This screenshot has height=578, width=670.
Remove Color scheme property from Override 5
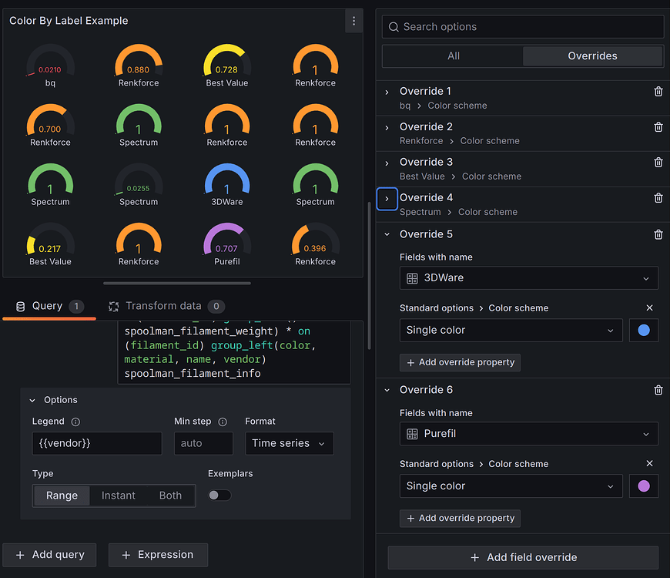pos(649,307)
